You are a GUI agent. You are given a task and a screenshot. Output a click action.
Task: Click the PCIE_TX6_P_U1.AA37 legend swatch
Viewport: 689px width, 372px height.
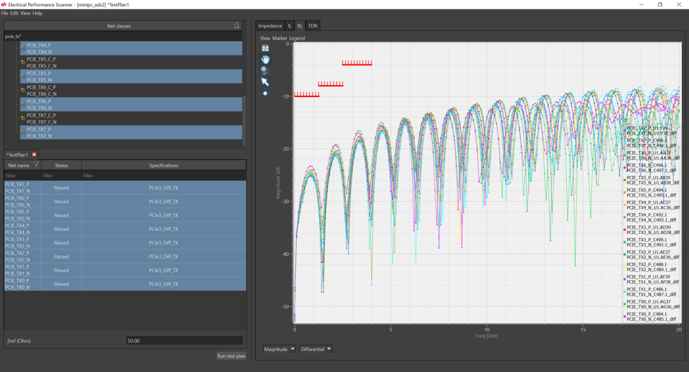(625, 155)
